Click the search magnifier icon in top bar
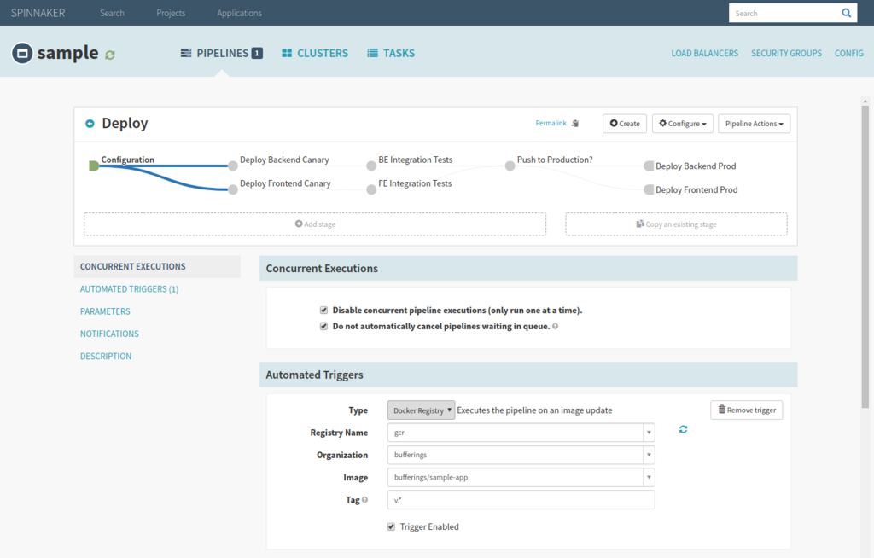Viewport: 874px width, 558px height. point(846,13)
